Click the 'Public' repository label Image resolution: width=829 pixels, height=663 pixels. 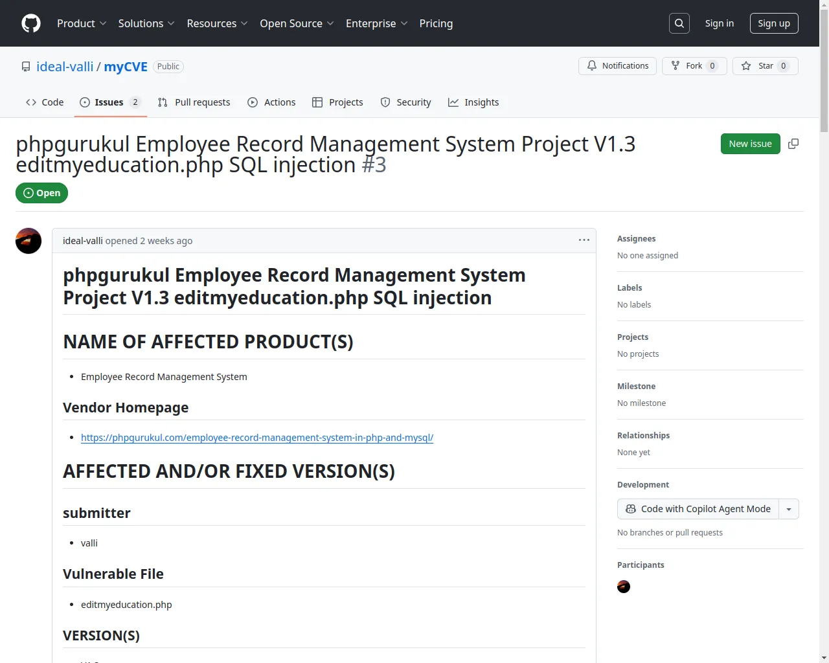tap(168, 67)
